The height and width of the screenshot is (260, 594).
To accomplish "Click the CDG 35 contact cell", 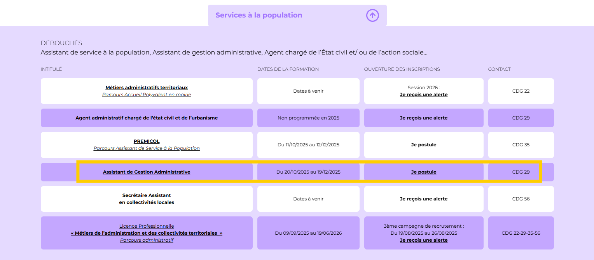I will tap(521, 145).
